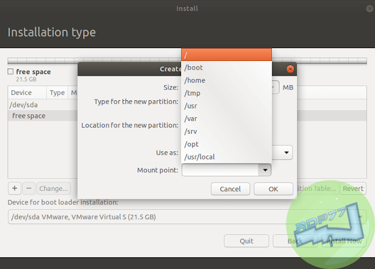
Task: Click the Device column header
Action: point(28,93)
